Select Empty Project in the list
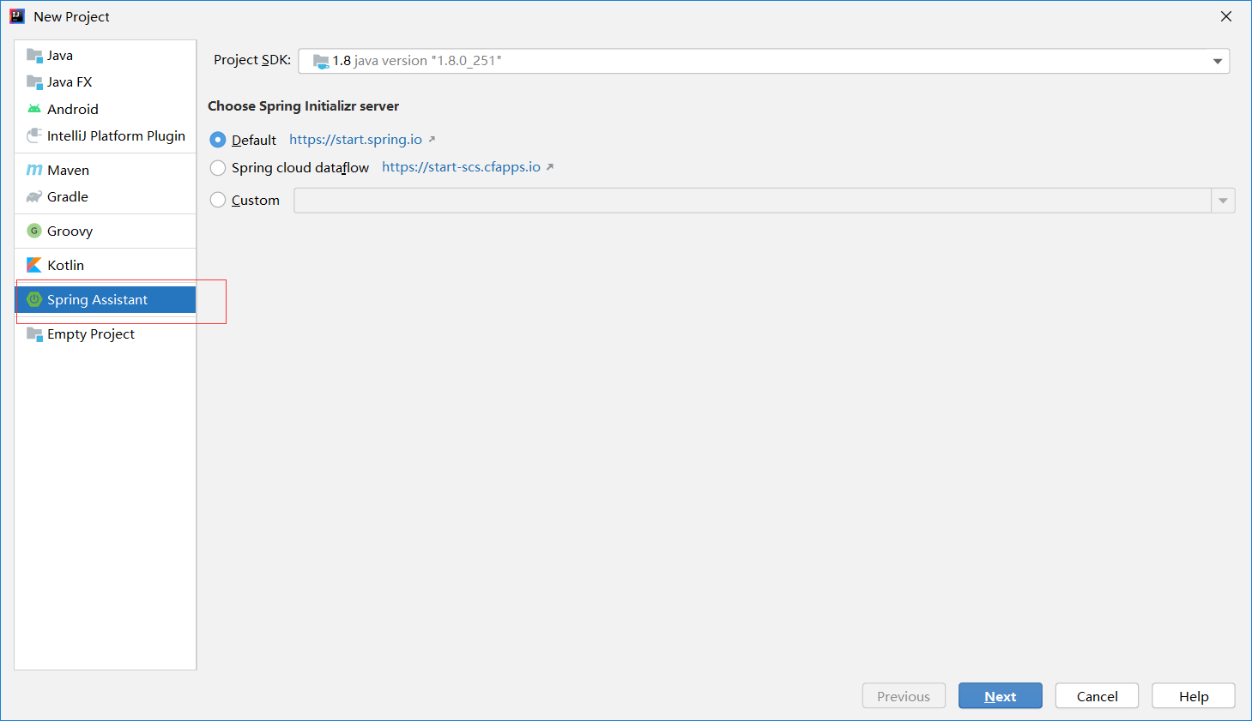Screen dimensions: 1252x721 tap(90, 334)
